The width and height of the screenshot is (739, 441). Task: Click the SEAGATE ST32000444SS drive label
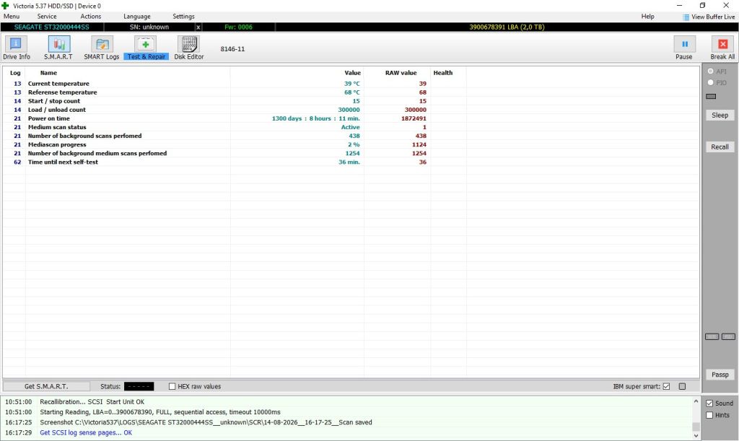click(51, 27)
